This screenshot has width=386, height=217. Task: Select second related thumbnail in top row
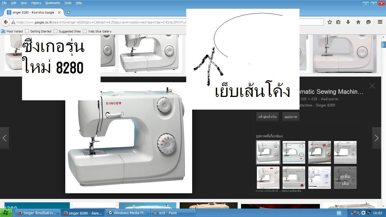point(294,152)
